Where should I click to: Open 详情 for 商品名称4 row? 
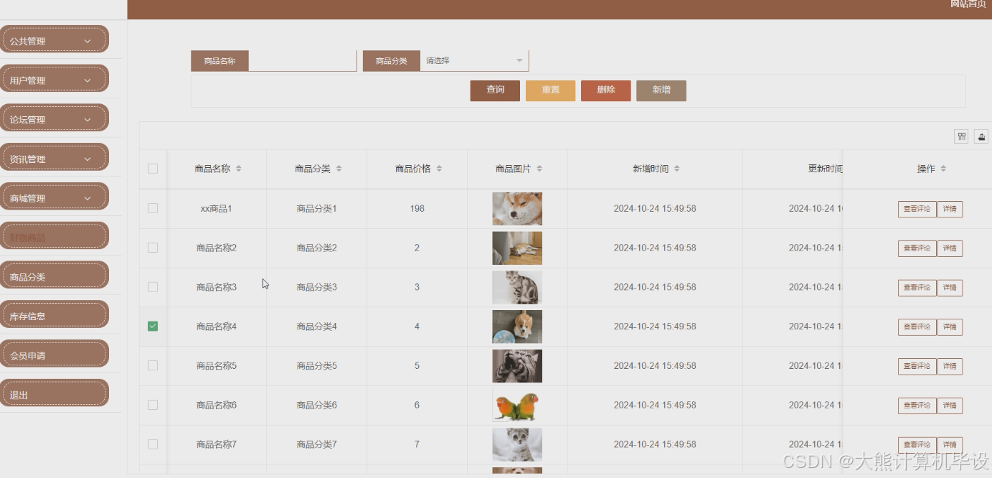coord(950,327)
